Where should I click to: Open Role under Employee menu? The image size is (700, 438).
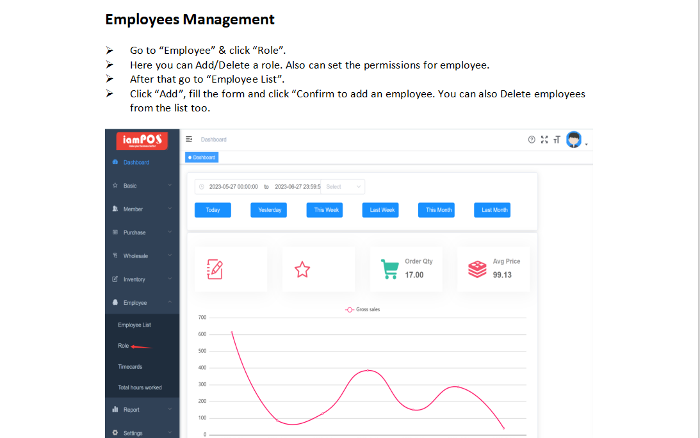(x=124, y=346)
